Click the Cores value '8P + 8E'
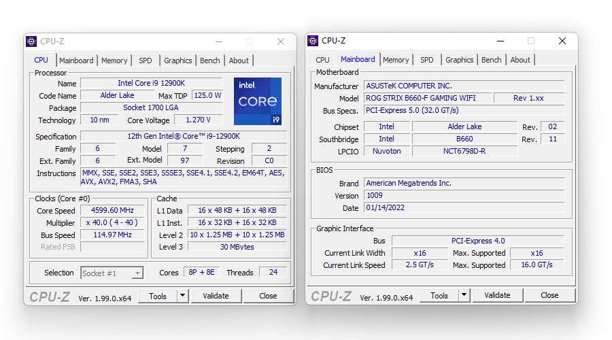 [202, 272]
